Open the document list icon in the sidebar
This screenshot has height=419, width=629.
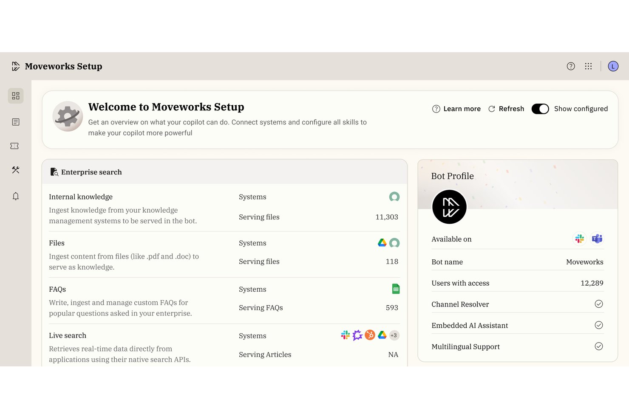[16, 122]
